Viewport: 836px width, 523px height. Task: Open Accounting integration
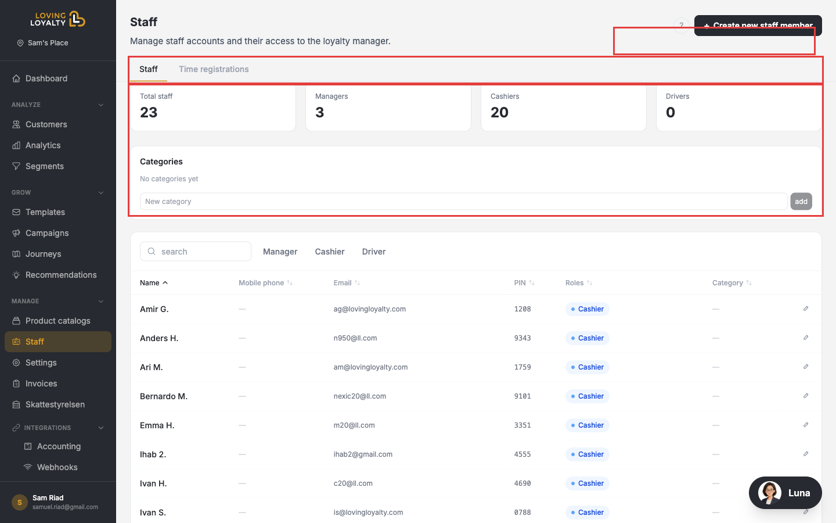58,446
